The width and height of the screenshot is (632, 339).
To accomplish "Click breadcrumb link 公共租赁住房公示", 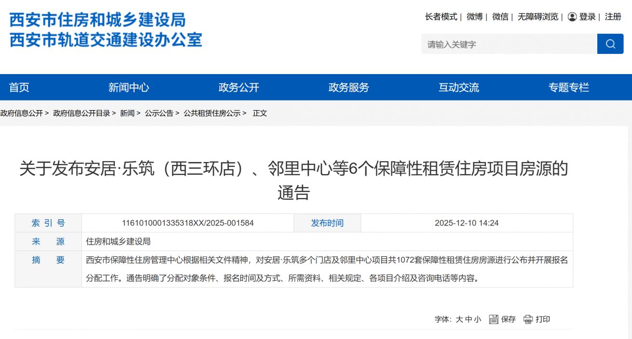I will [214, 113].
